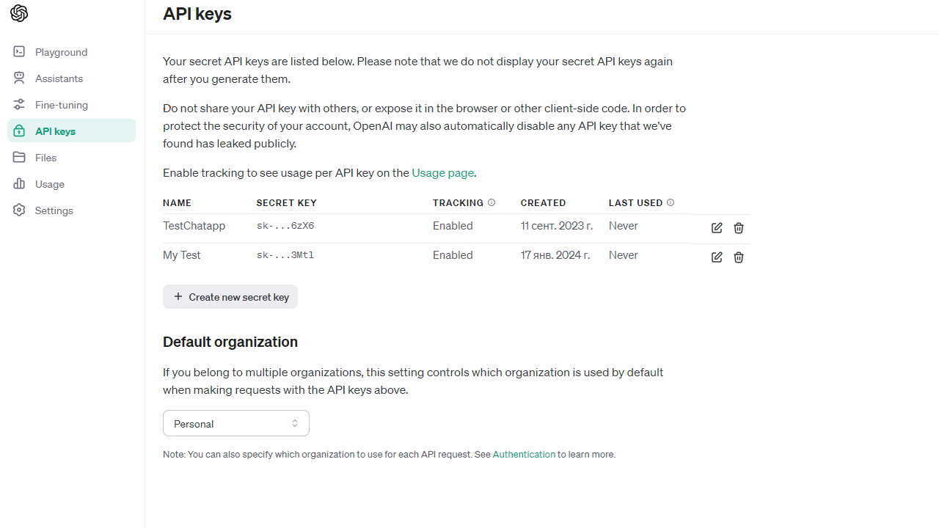The image size is (939, 528).
Task: Follow the Usage page link
Action: 443,173
